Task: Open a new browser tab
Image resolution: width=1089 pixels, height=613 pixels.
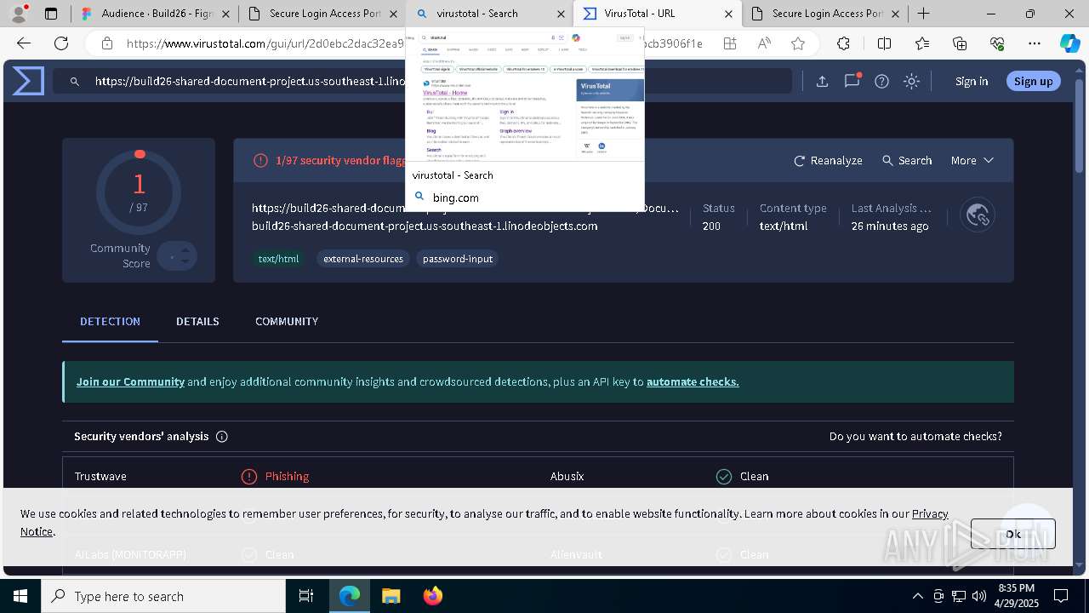Action: click(x=924, y=14)
